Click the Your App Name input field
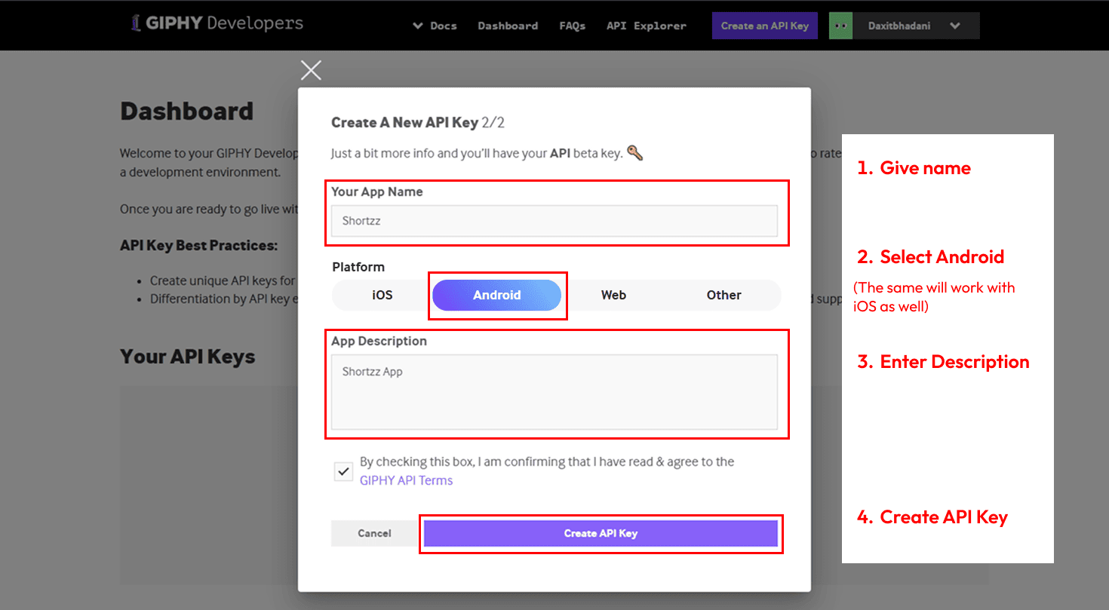1109x610 pixels. click(x=556, y=220)
